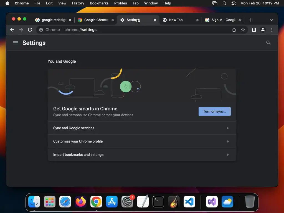The height and width of the screenshot is (213, 284).
Task: Click the You and Google heading
Action: (62, 61)
